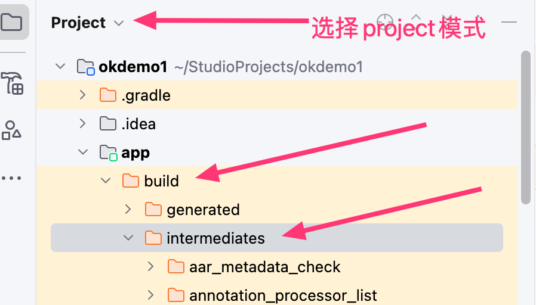Image resolution: width=536 pixels, height=305 pixels.
Task: Collapse the app module node
Action: [x=83, y=152]
